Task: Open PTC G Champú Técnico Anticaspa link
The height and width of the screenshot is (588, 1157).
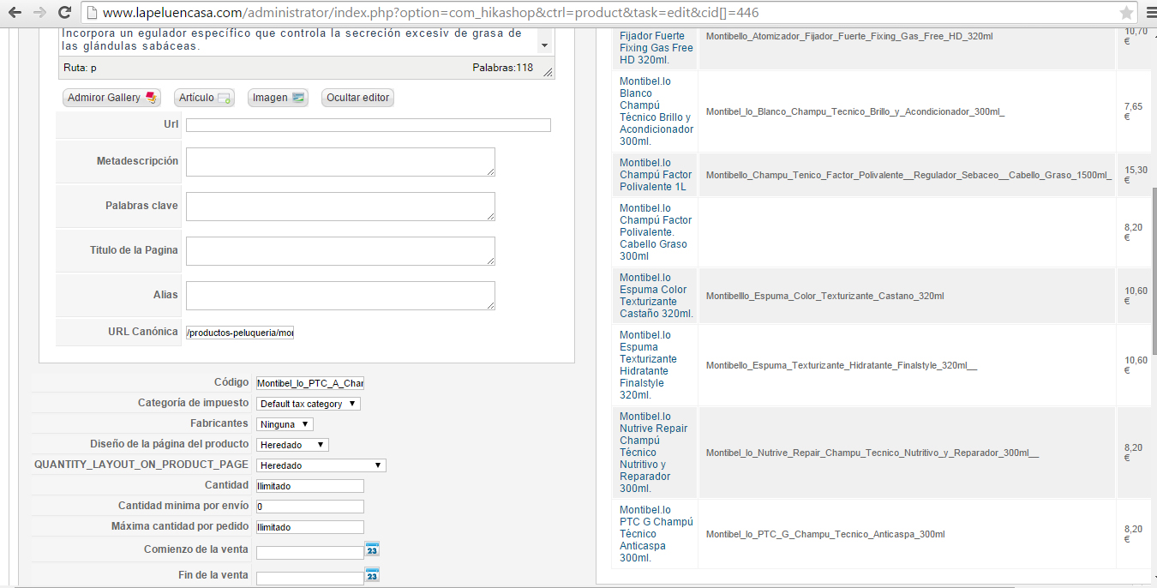Action: click(x=656, y=534)
